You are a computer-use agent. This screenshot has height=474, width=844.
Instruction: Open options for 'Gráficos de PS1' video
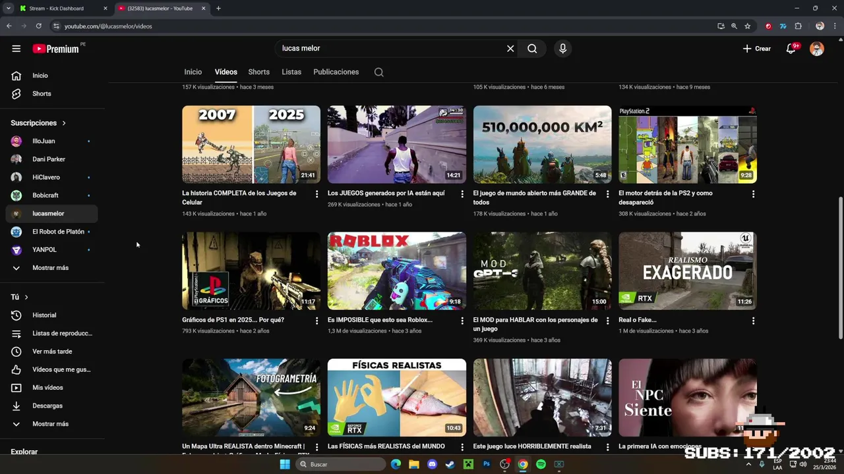(316, 321)
